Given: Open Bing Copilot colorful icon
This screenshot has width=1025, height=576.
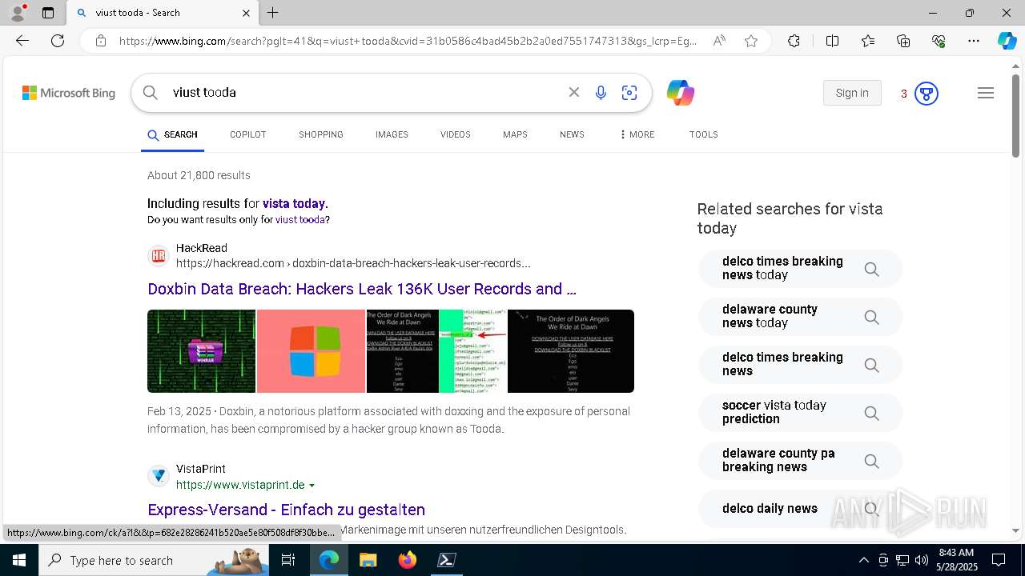Looking at the screenshot, I should coord(680,93).
